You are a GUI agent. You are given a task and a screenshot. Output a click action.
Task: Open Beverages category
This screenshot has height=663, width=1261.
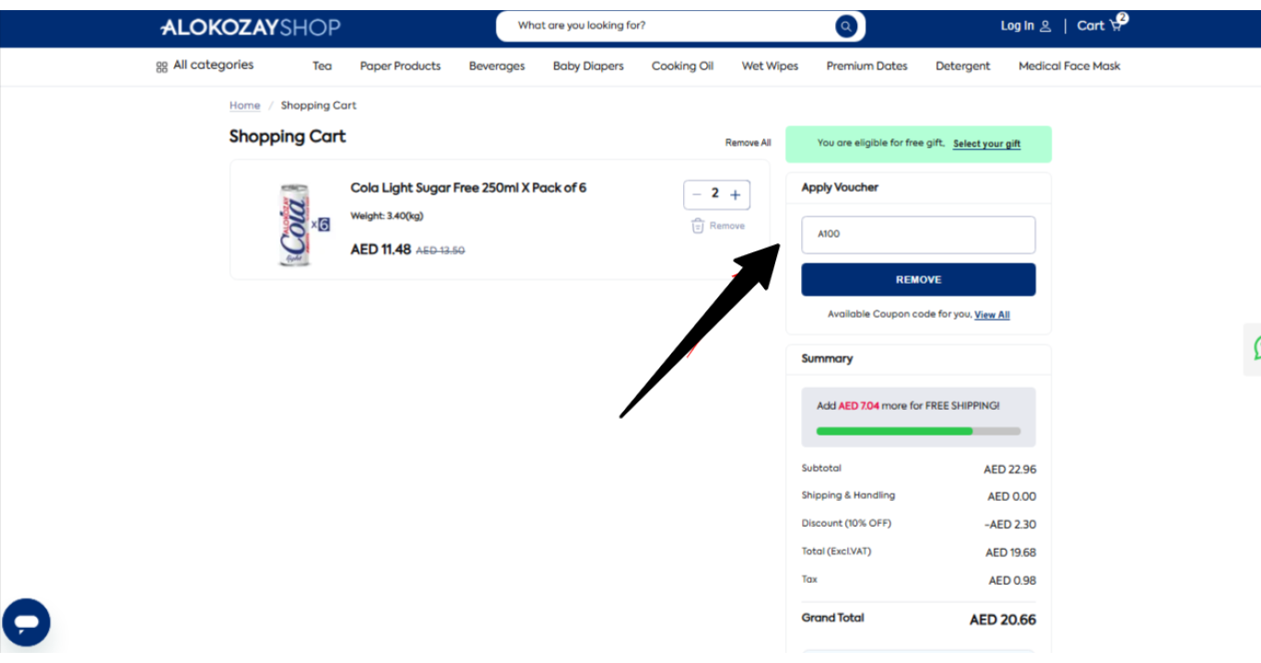[x=497, y=66]
